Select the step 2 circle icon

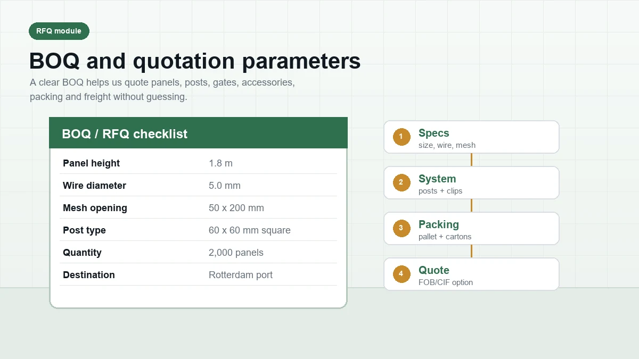401,182
